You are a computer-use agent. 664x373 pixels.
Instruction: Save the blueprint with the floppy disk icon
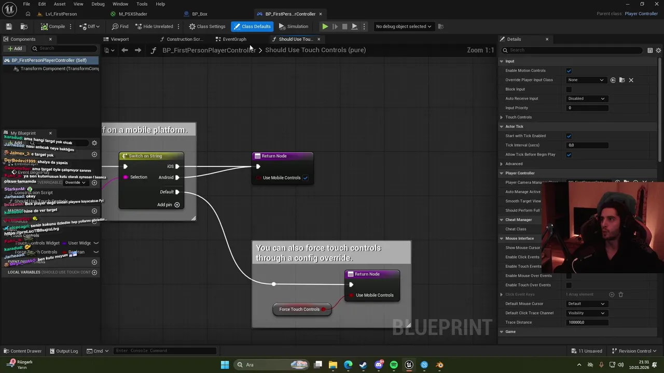point(9,26)
